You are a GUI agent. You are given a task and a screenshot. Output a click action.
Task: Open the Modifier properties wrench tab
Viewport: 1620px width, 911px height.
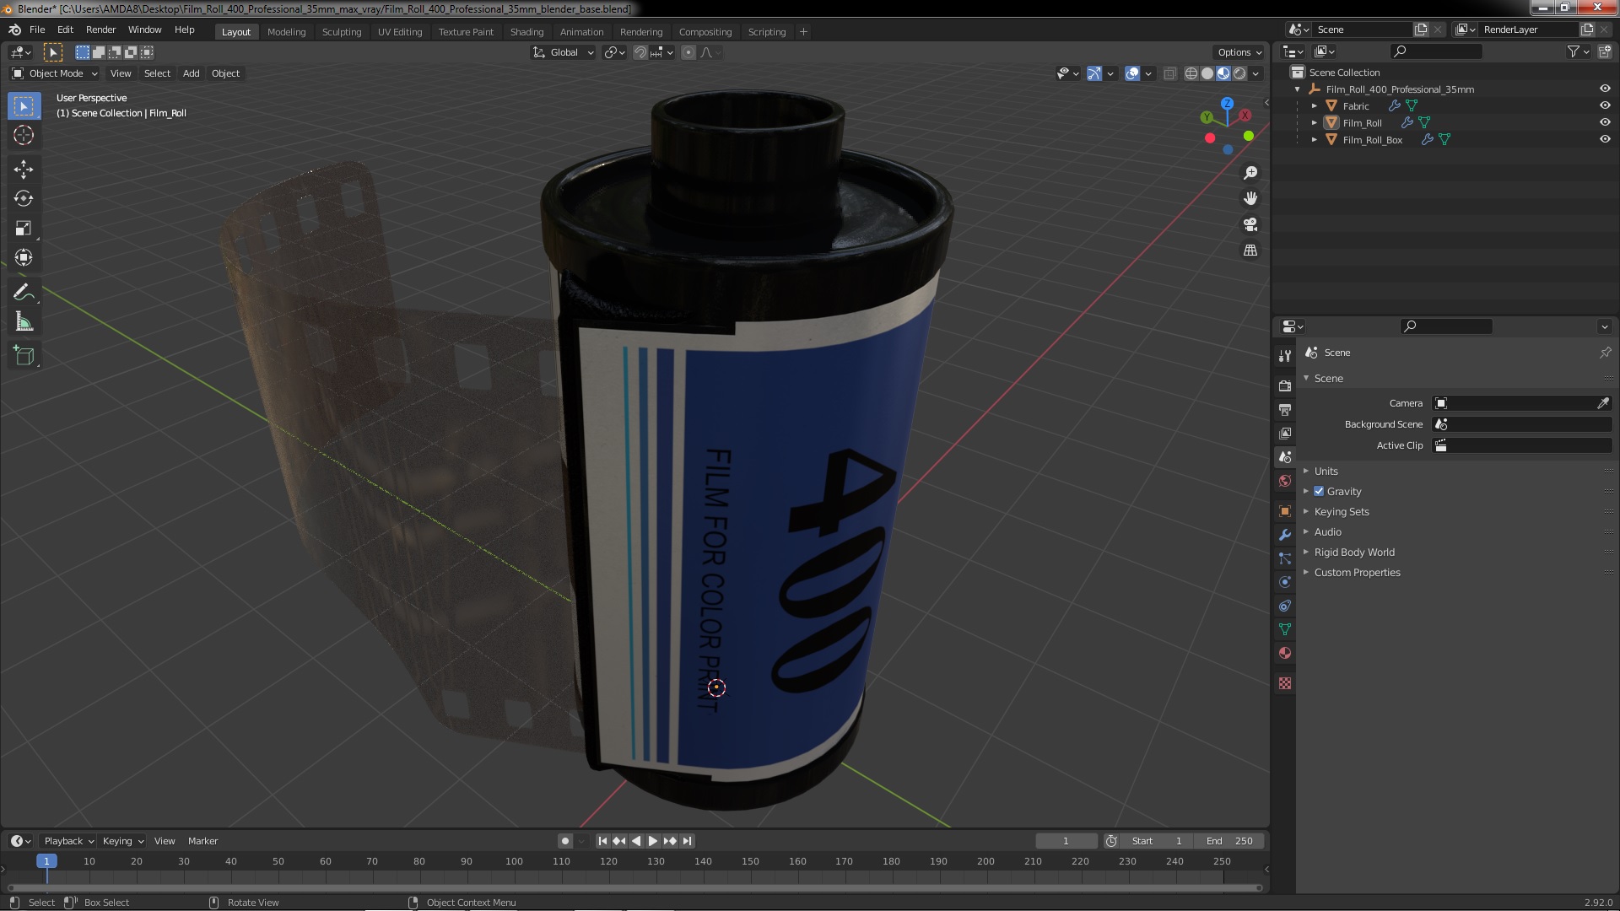1285,535
